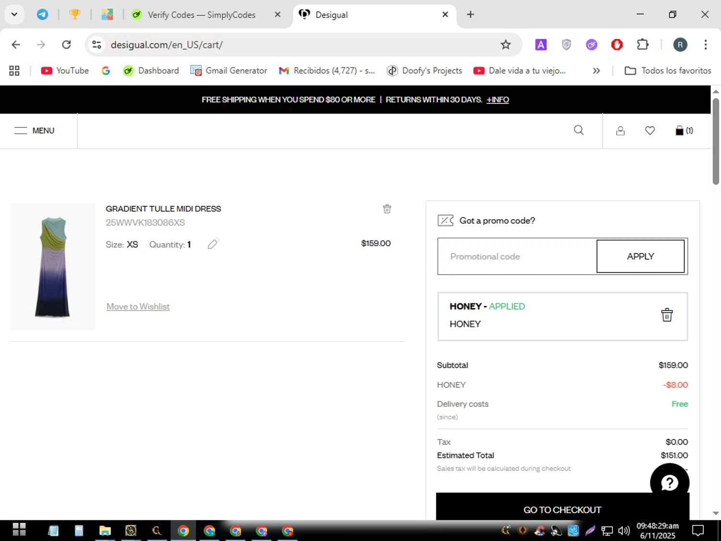Click Move to Wishlist link
This screenshot has height=541, width=721.
coord(138,307)
